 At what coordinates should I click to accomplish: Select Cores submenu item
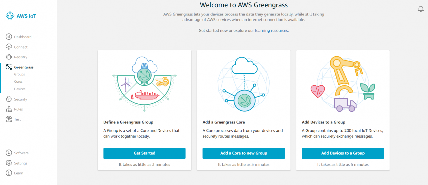18,82
